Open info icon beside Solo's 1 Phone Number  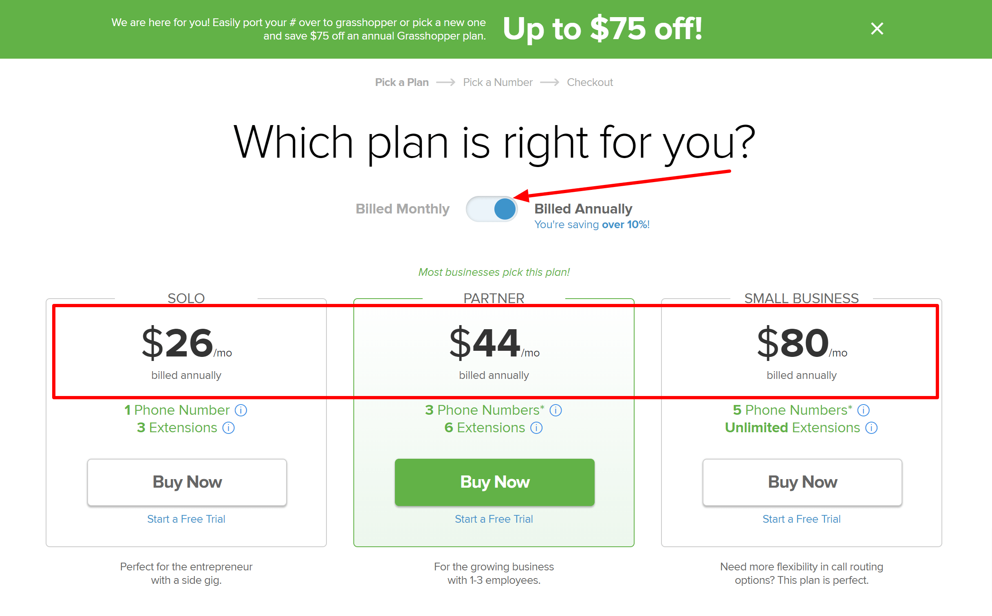[241, 410]
